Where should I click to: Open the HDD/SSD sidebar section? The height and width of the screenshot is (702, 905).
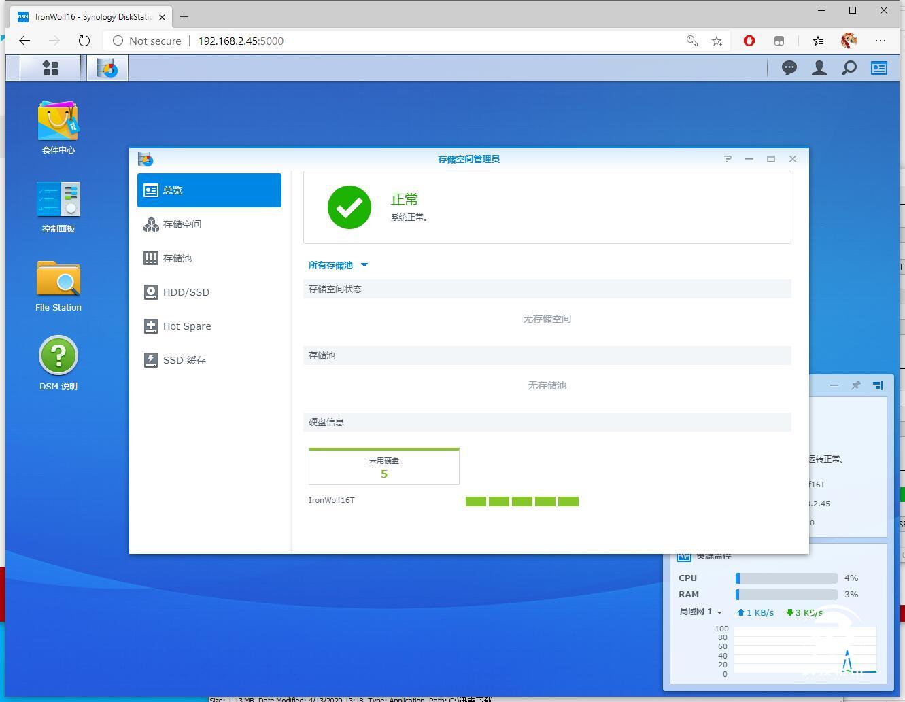tap(186, 292)
